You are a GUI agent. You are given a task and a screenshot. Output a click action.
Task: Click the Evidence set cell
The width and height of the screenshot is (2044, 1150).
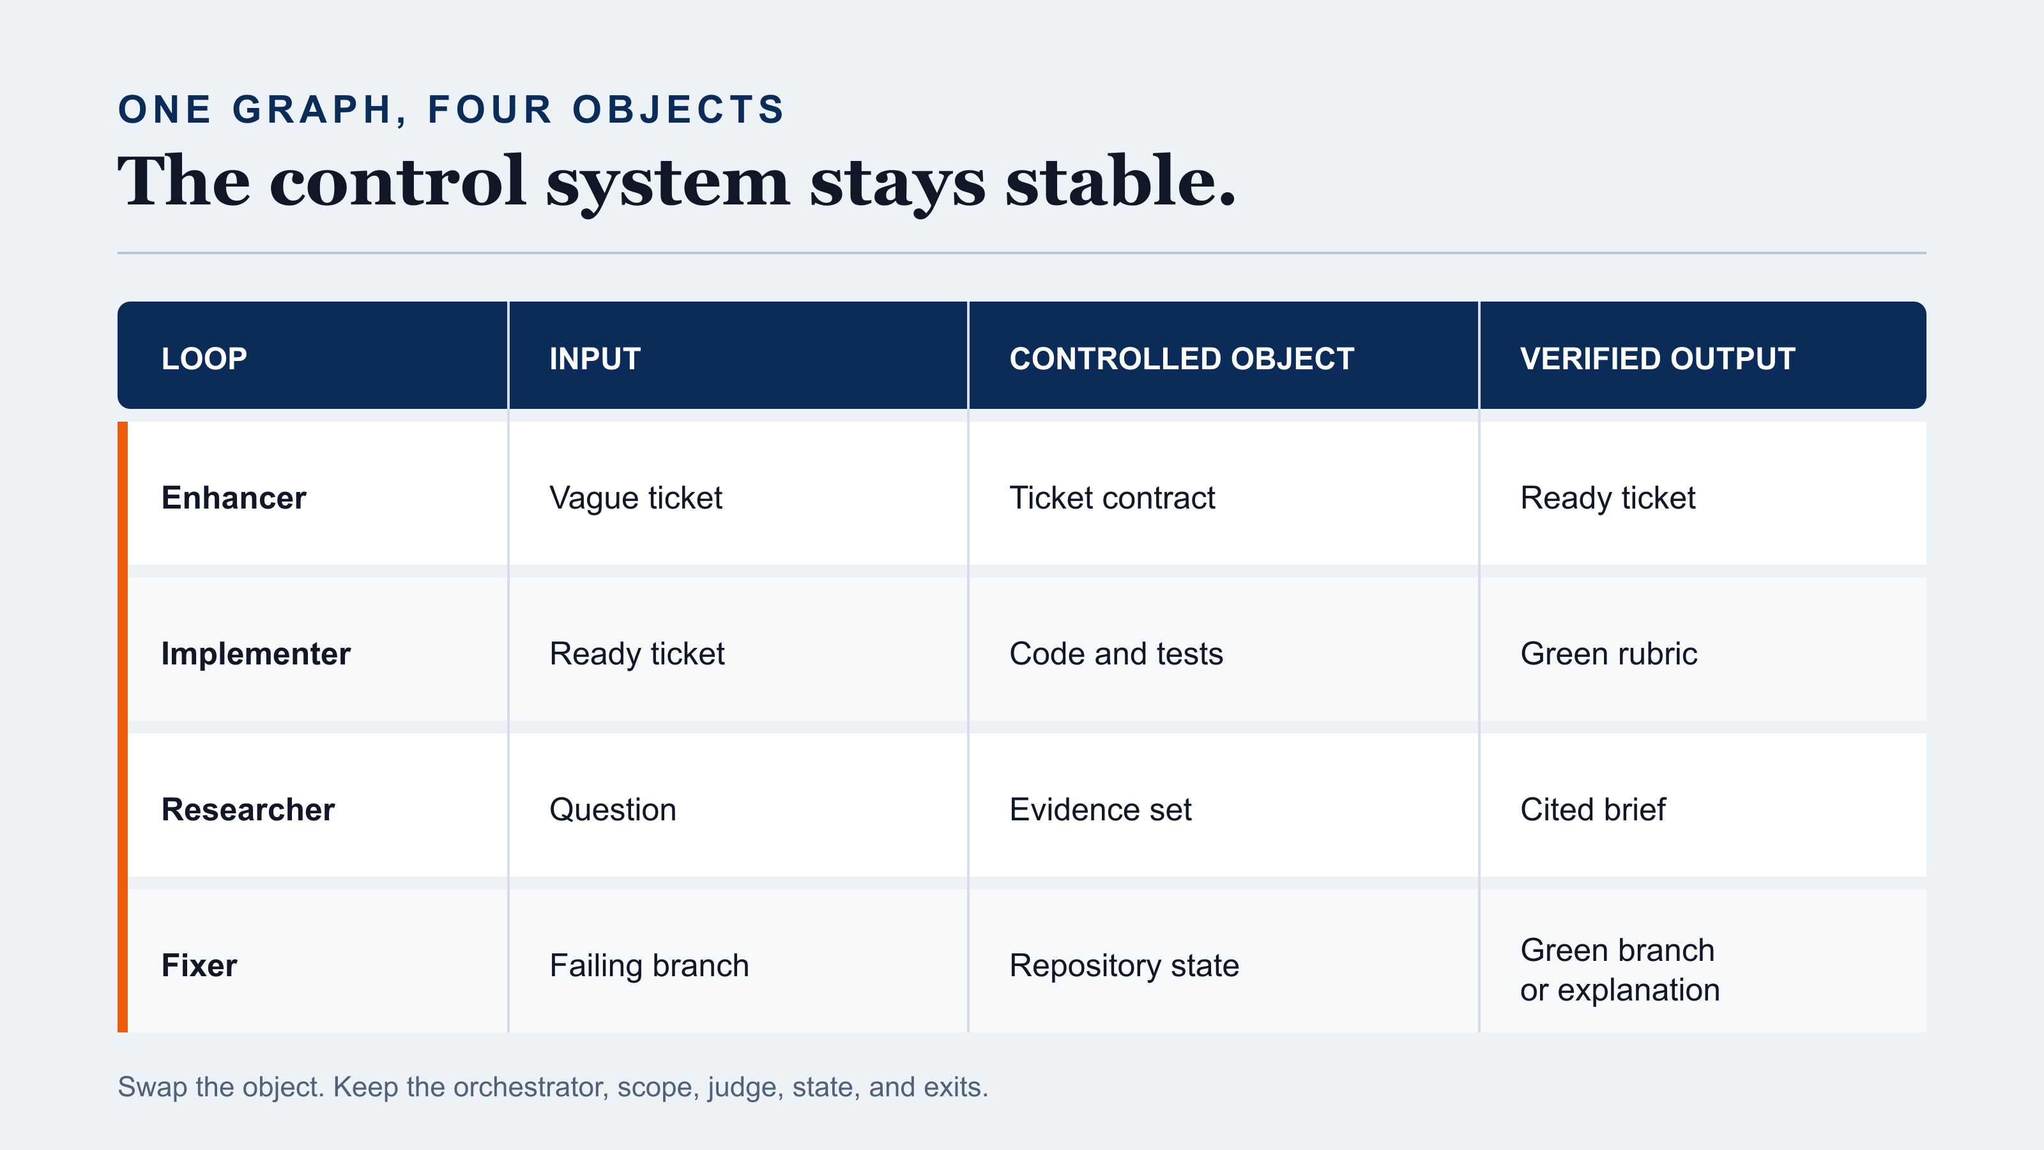1100,809
